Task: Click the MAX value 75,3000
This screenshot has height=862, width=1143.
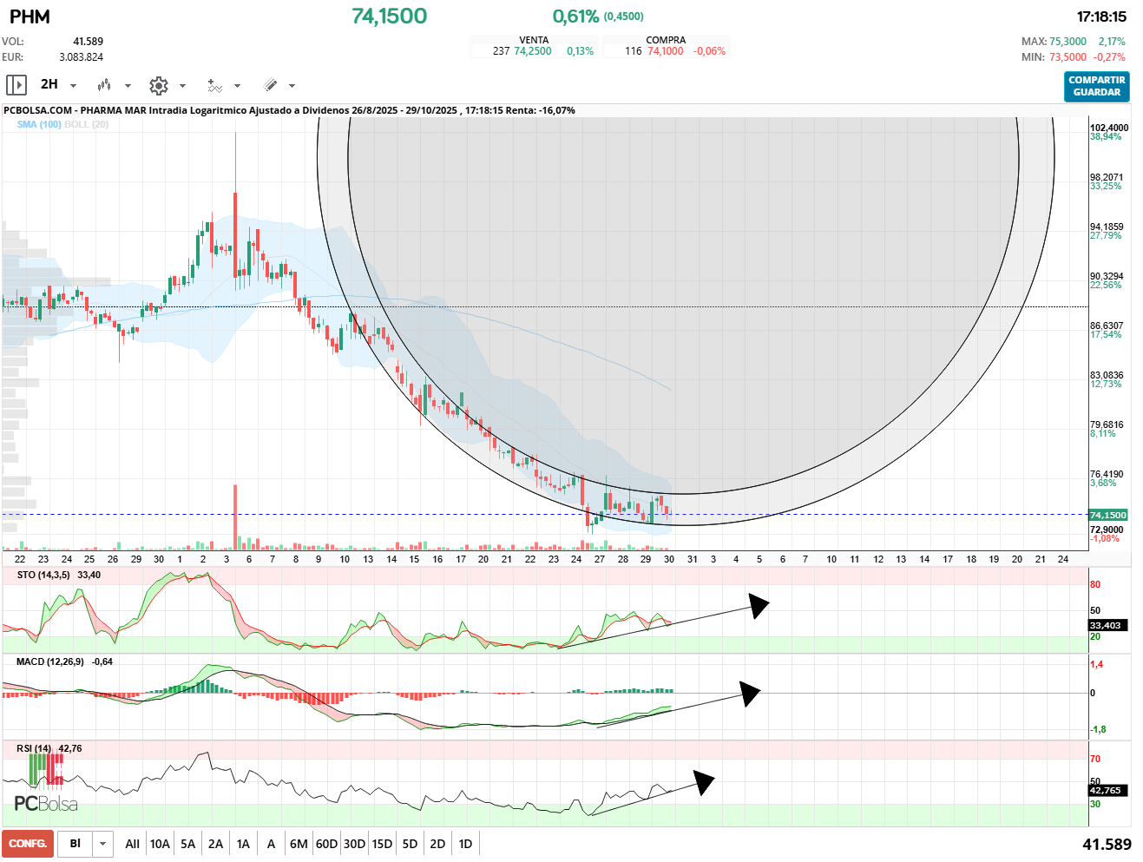Action: (x=1067, y=42)
